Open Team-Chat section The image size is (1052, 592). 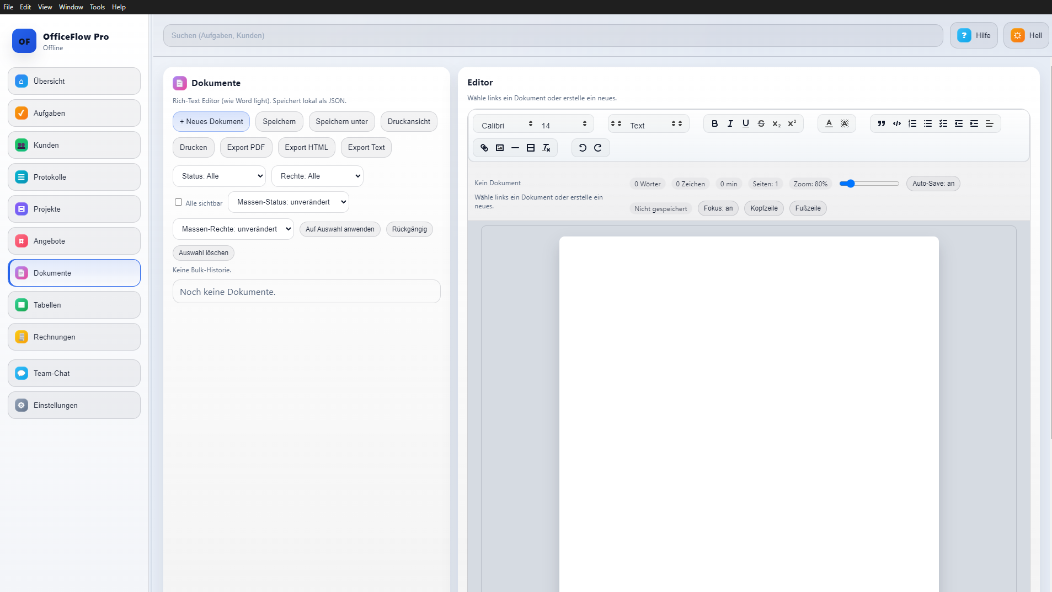pos(74,373)
